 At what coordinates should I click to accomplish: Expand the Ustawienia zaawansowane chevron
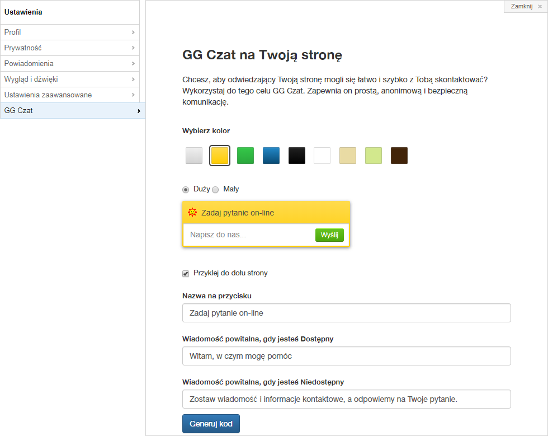point(133,95)
